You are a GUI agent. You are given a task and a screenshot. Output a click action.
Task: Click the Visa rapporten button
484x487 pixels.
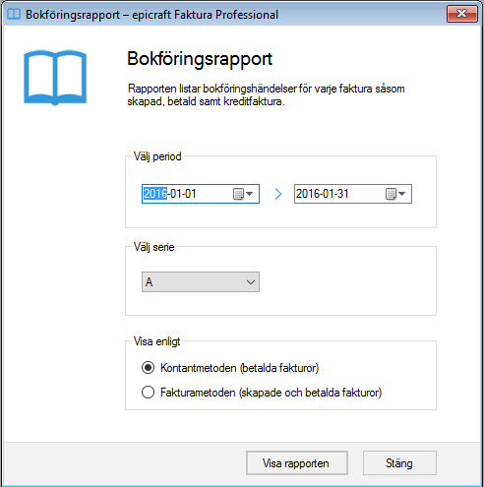[297, 463]
